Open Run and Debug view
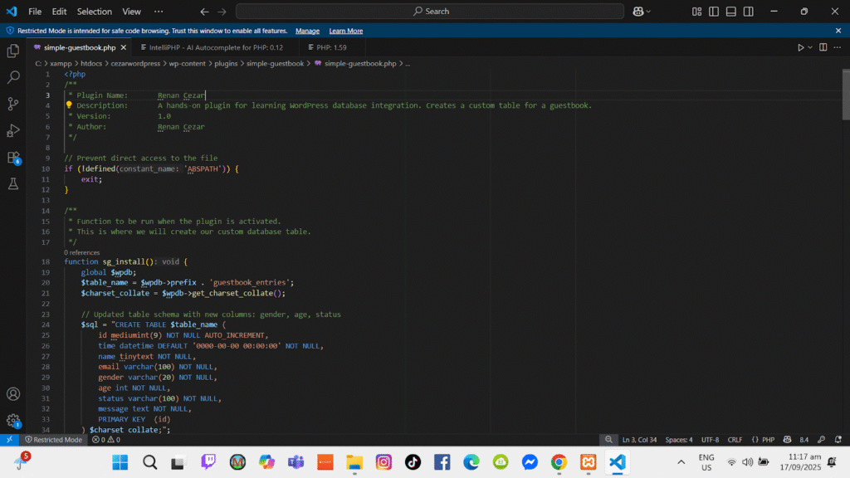Image resolution: width=850 pixels, height=478 pixels. [13, 130]
